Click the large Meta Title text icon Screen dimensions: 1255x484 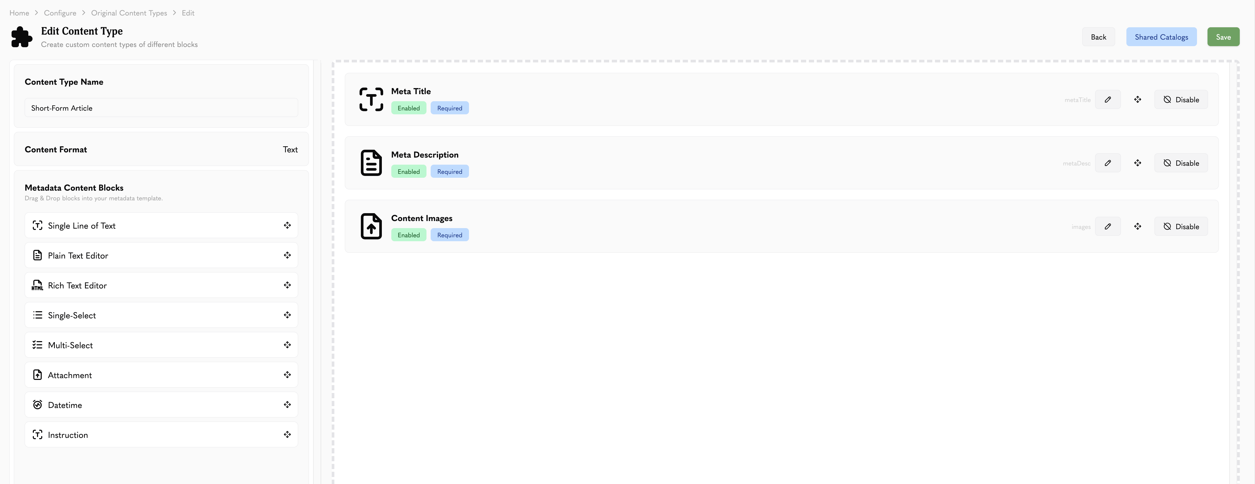tap(371, 99)
